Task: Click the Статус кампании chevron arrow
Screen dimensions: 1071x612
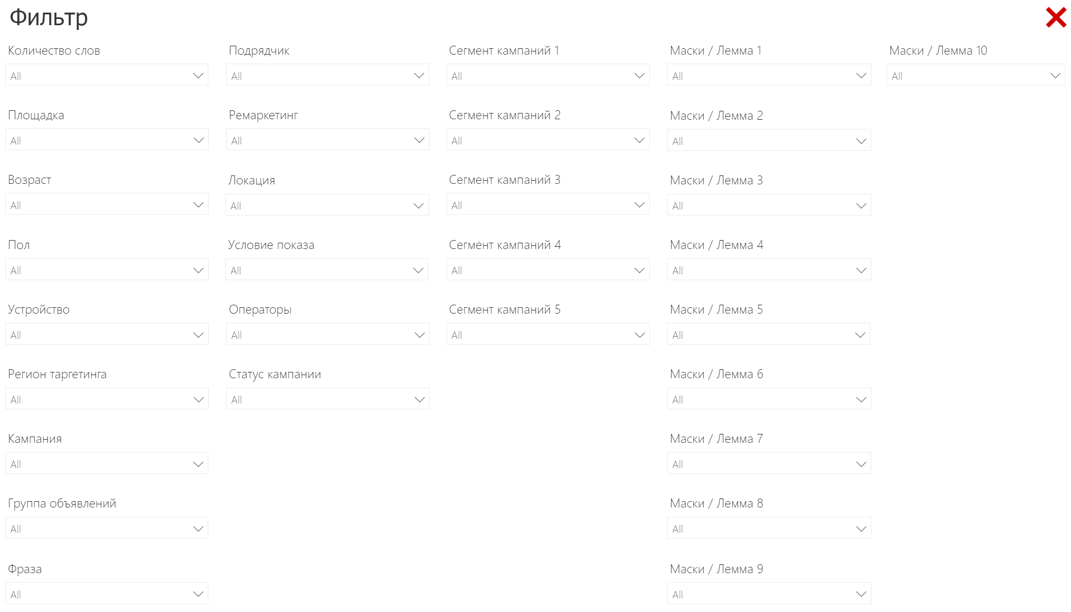Action: pos(419,400)
